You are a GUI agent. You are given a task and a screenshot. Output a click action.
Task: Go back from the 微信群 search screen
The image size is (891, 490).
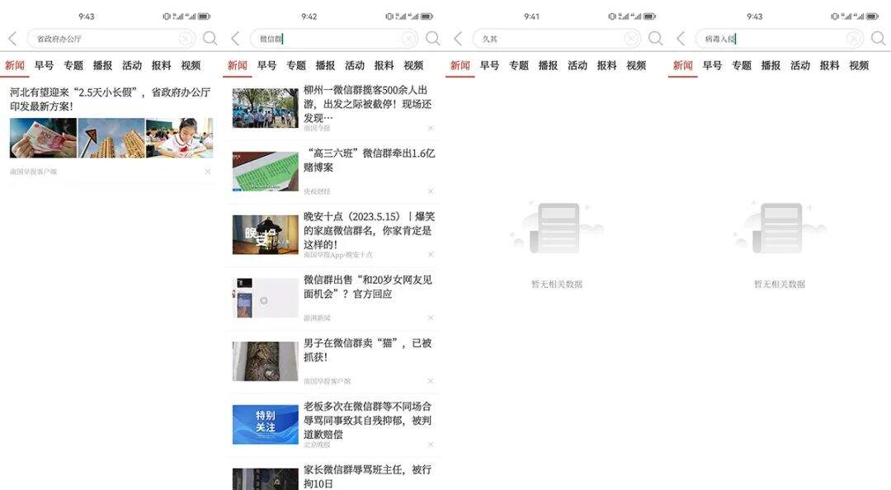pos(235,39)
